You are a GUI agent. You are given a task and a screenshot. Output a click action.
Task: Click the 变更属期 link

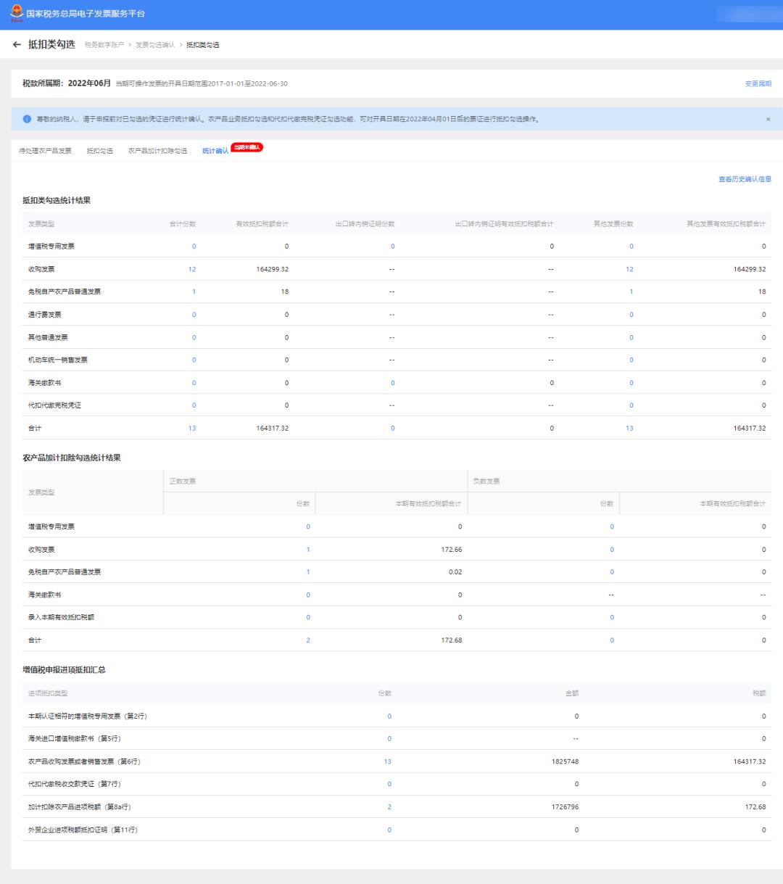(x=758, y=84)
